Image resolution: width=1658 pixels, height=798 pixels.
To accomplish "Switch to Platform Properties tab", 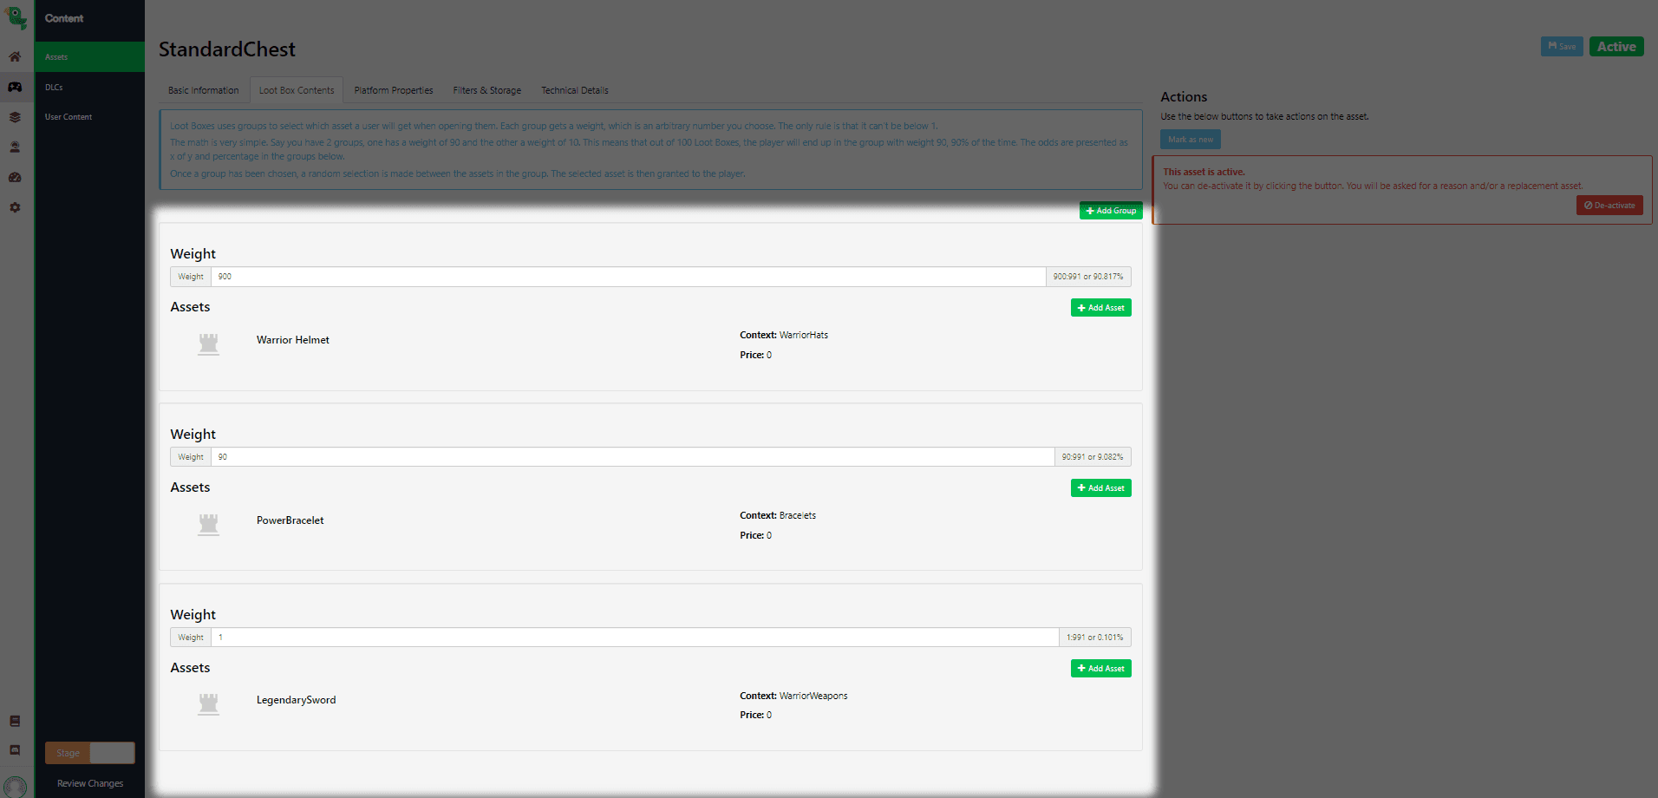I will 394,90.
